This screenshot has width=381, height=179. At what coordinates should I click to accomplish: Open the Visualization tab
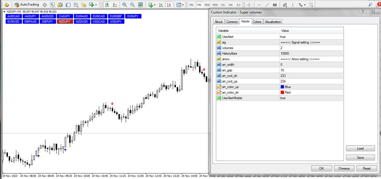(273, 22)
